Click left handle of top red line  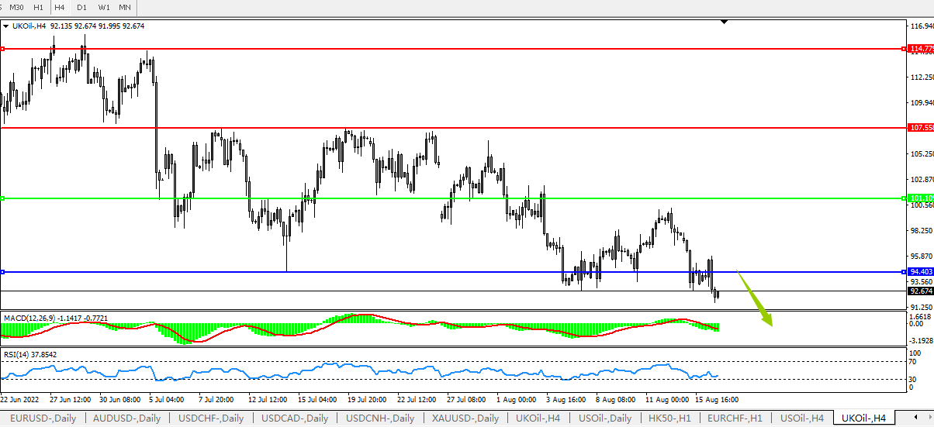pos(3,49)
